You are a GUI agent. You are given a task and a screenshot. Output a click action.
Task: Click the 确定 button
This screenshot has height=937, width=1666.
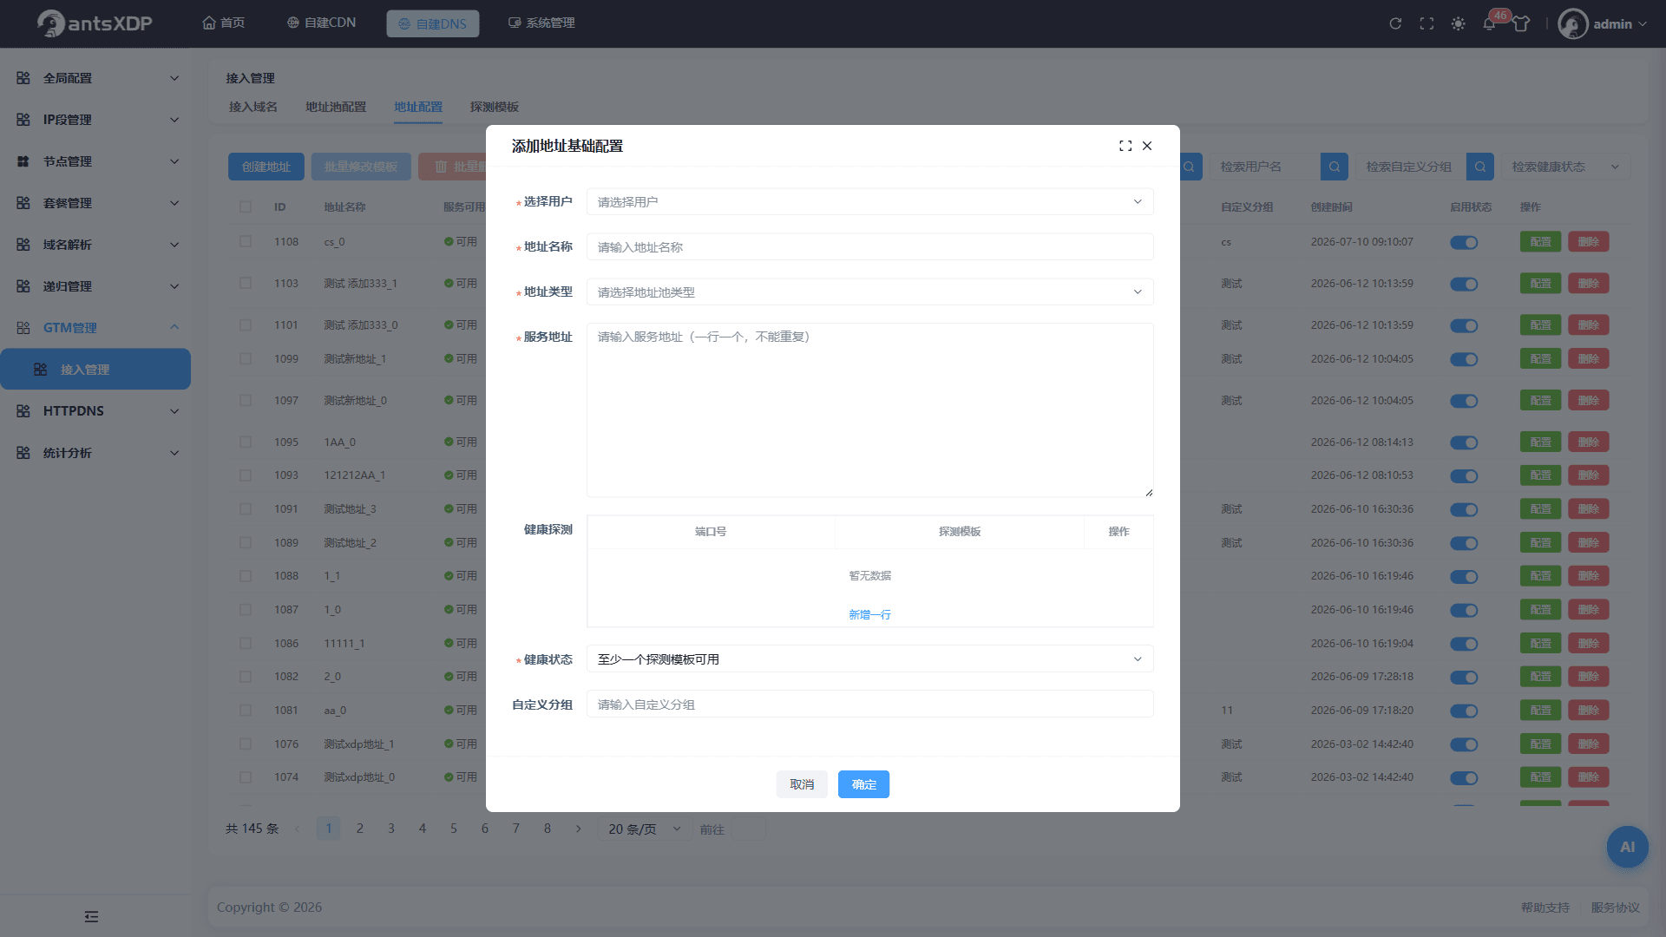coord(863,784)
